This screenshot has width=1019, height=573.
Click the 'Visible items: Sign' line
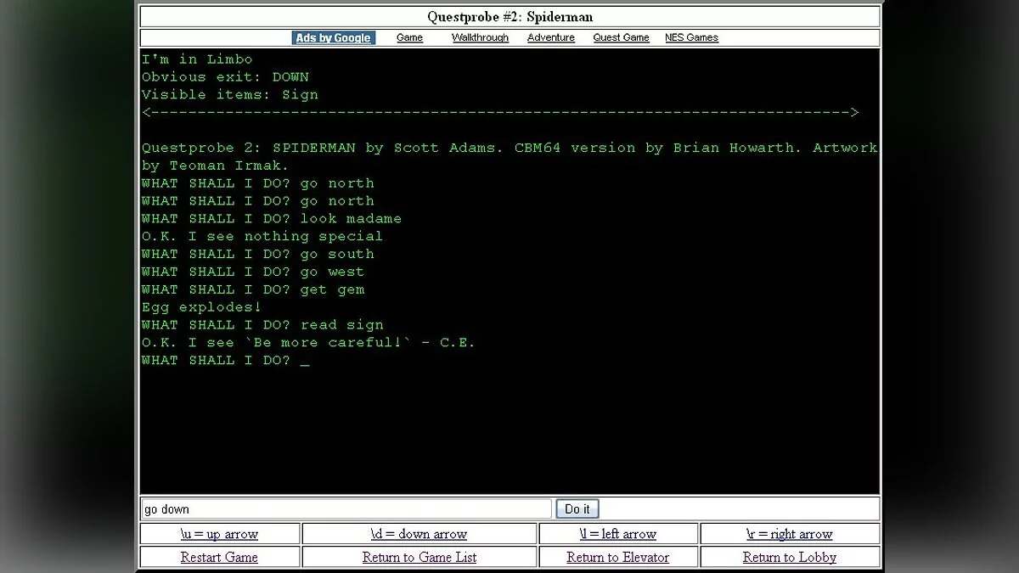point(230,95)
